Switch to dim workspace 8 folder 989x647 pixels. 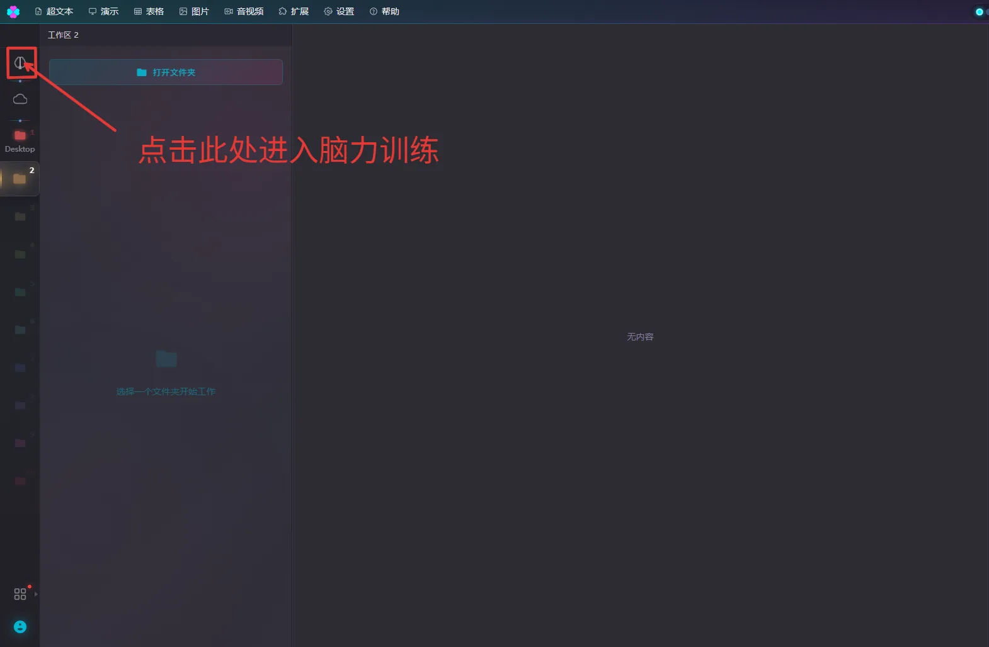click(x=20, y=405)
